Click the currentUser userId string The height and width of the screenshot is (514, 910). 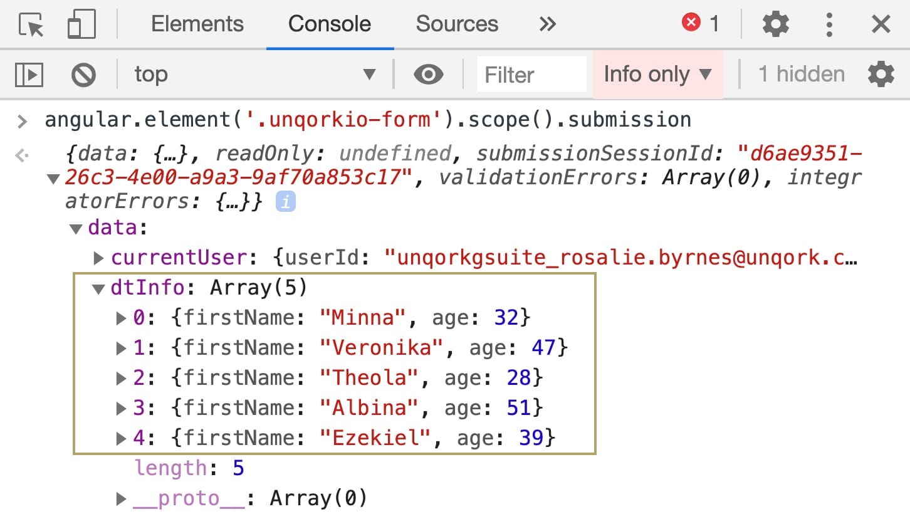click(x=620, y=258)
